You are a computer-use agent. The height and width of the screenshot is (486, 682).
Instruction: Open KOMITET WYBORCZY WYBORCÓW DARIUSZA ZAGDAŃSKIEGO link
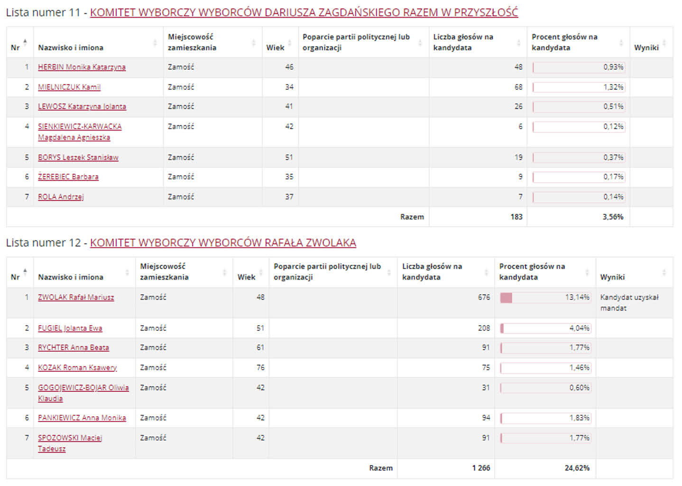coord(304,13)
